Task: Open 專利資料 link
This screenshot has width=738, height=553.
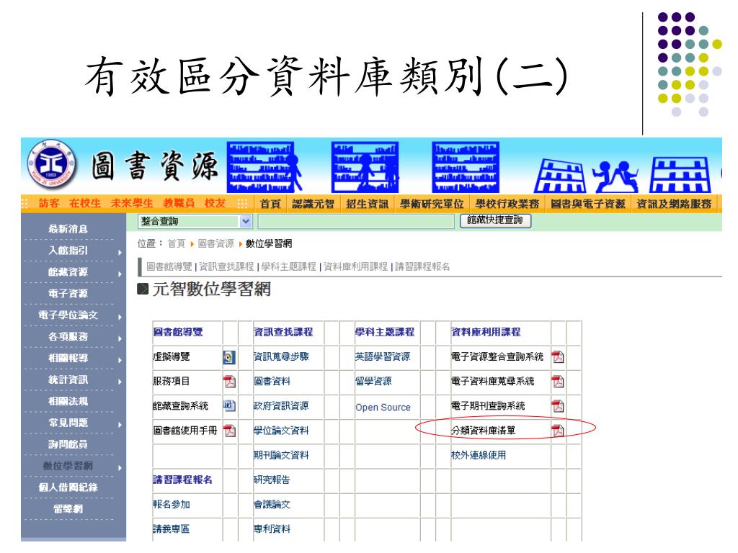Action: coord(272,529)
